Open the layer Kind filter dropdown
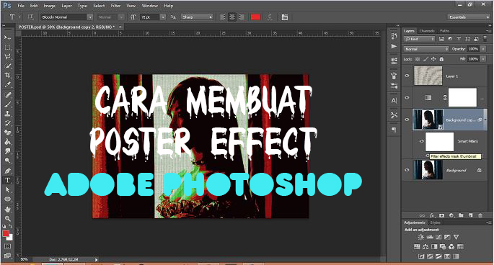494x265 pixels. [420, 39]
